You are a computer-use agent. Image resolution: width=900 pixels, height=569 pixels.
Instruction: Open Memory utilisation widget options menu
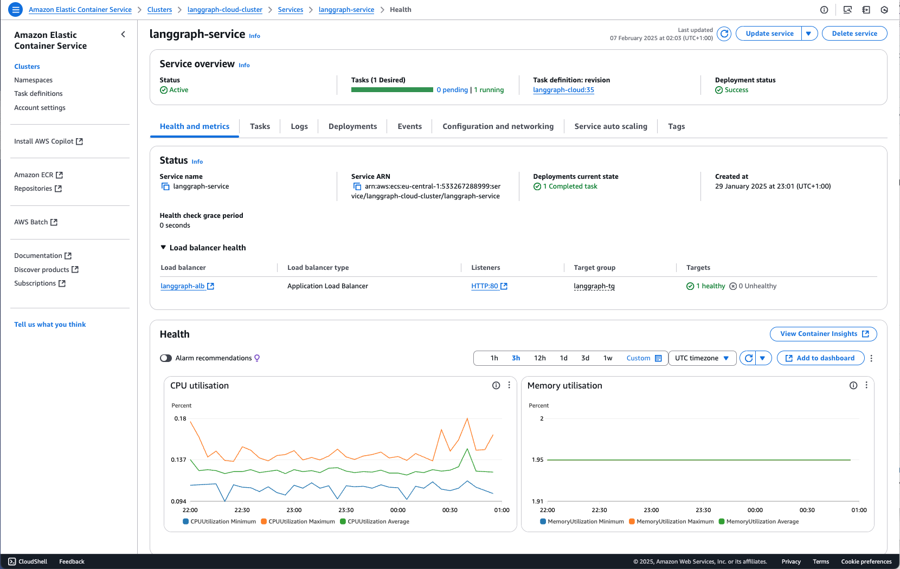[866, 385]
